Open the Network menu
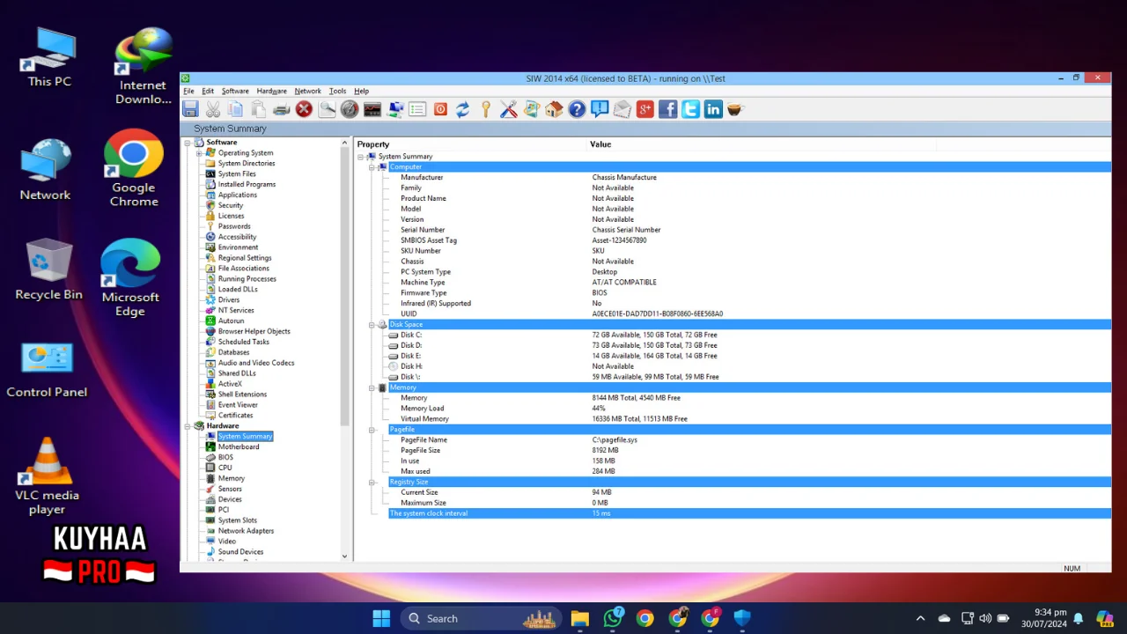Viewport: 1127px width, 634px height. click(x=307, y=91)
